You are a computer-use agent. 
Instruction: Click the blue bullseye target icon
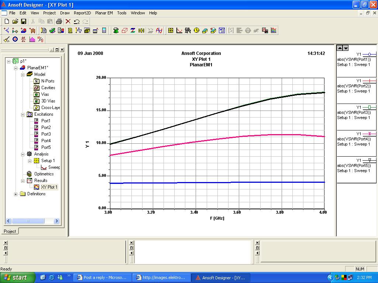coord(15,39)
